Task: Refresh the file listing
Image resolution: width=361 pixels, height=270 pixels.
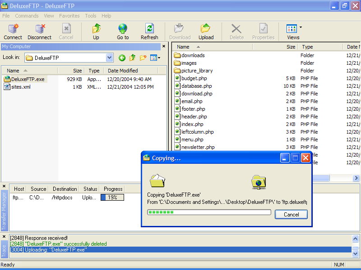Action: pos(150,29)
